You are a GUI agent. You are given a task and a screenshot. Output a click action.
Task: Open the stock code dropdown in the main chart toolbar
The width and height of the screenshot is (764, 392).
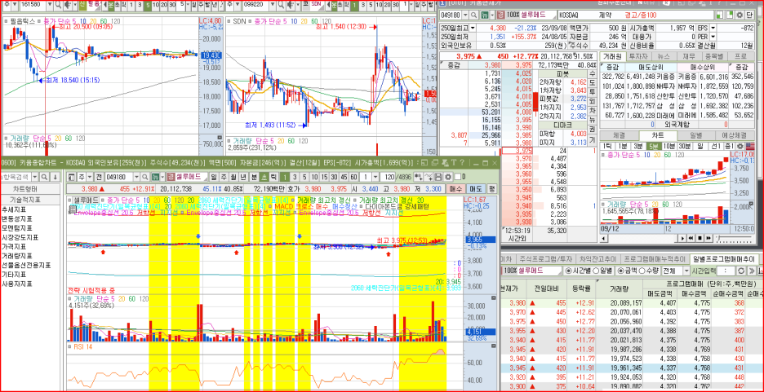[136, 177]
